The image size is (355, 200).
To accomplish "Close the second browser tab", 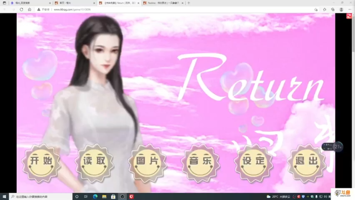I will click(94, 3).
